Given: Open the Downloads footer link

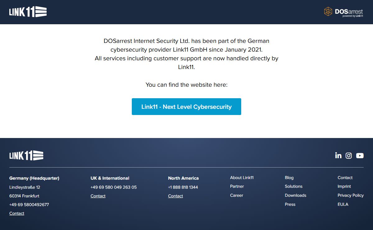Looking at the screenshot, I should tap(296, 195).
